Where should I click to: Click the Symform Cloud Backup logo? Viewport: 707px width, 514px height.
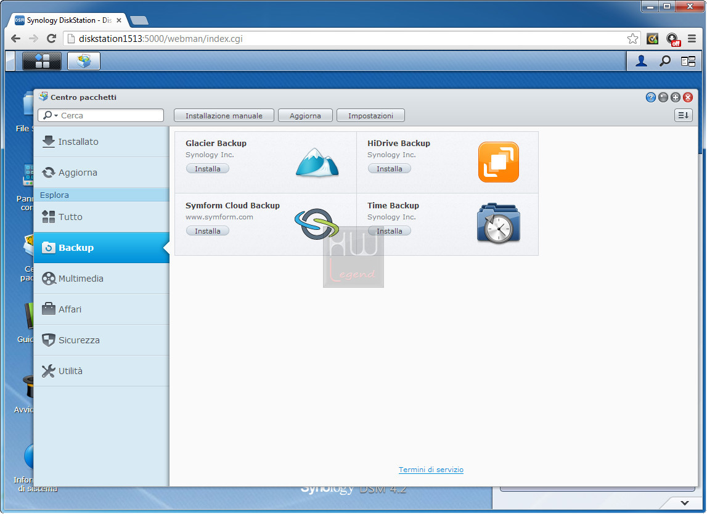317,224
